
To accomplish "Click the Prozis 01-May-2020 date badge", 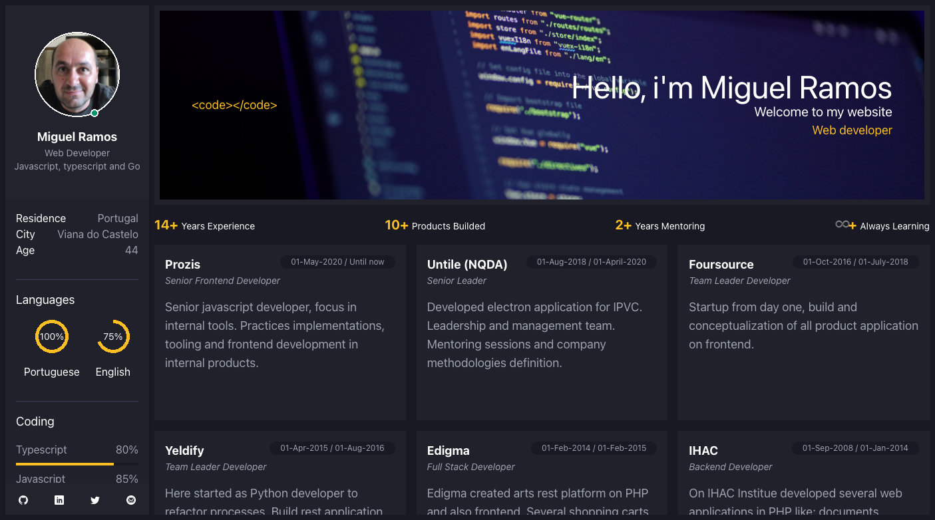I will point(337,261).
